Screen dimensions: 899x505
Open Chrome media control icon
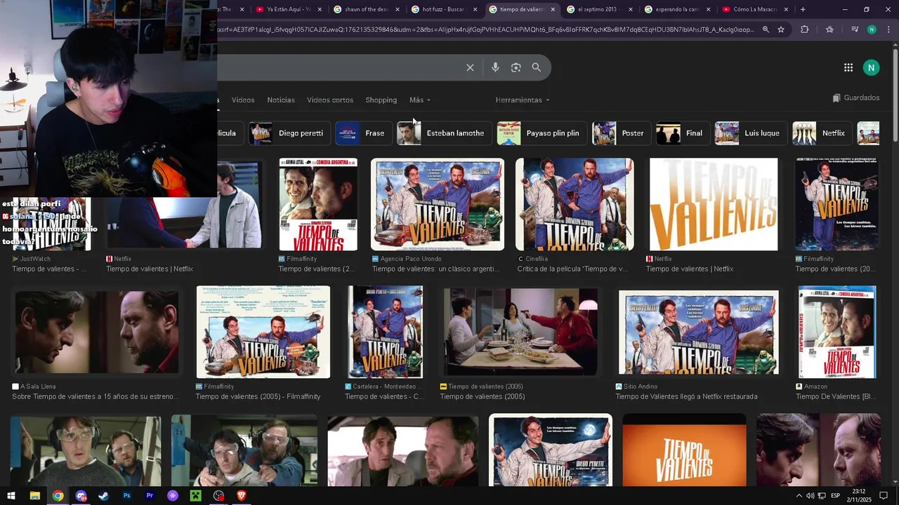tap(854, 29)
